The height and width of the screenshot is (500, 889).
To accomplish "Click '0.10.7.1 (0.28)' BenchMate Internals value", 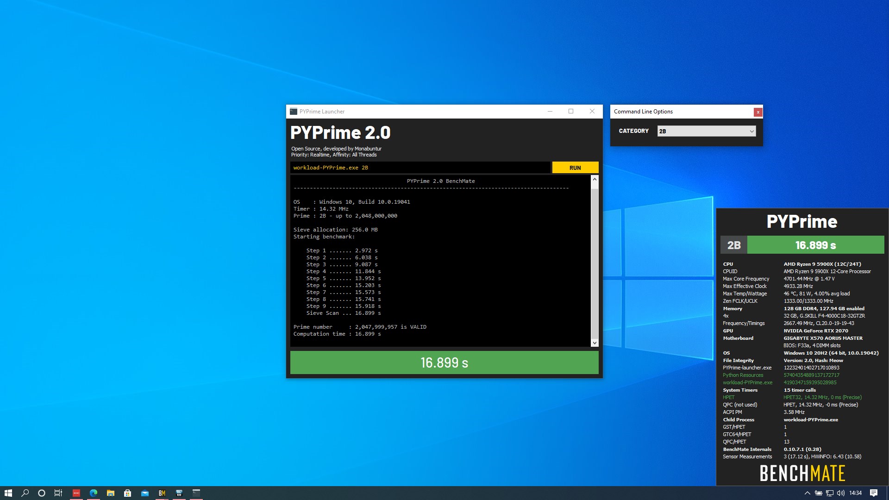I will (x=802, y=449).
